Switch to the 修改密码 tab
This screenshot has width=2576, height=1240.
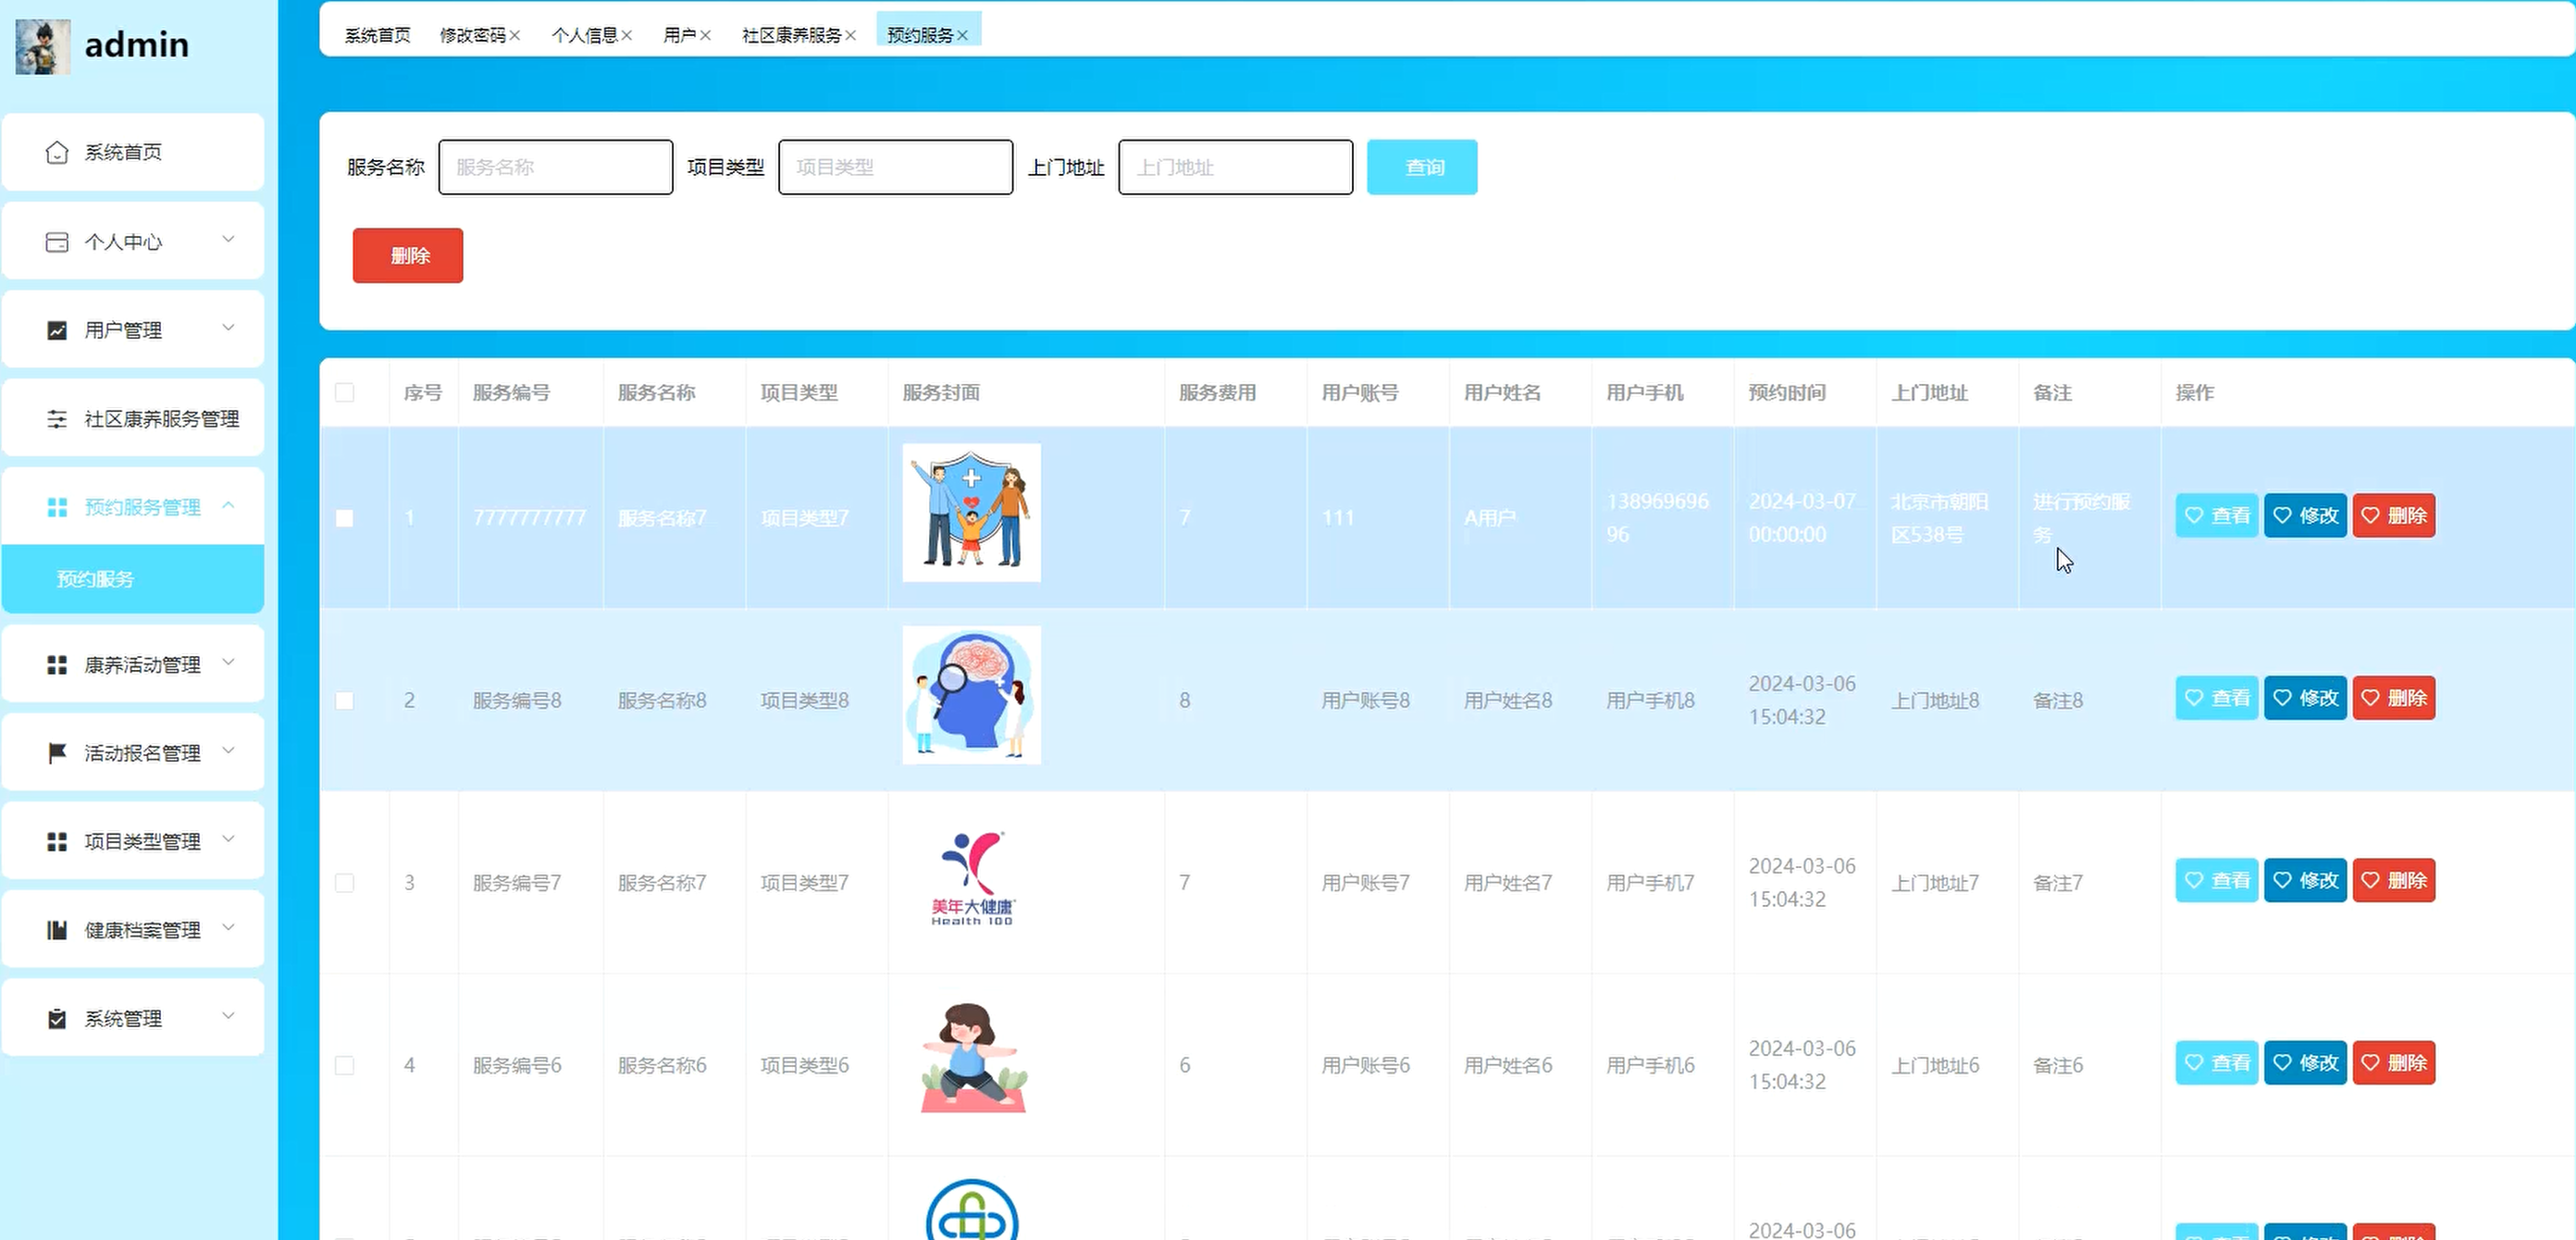pyautogui.click(x=472, y=35)
